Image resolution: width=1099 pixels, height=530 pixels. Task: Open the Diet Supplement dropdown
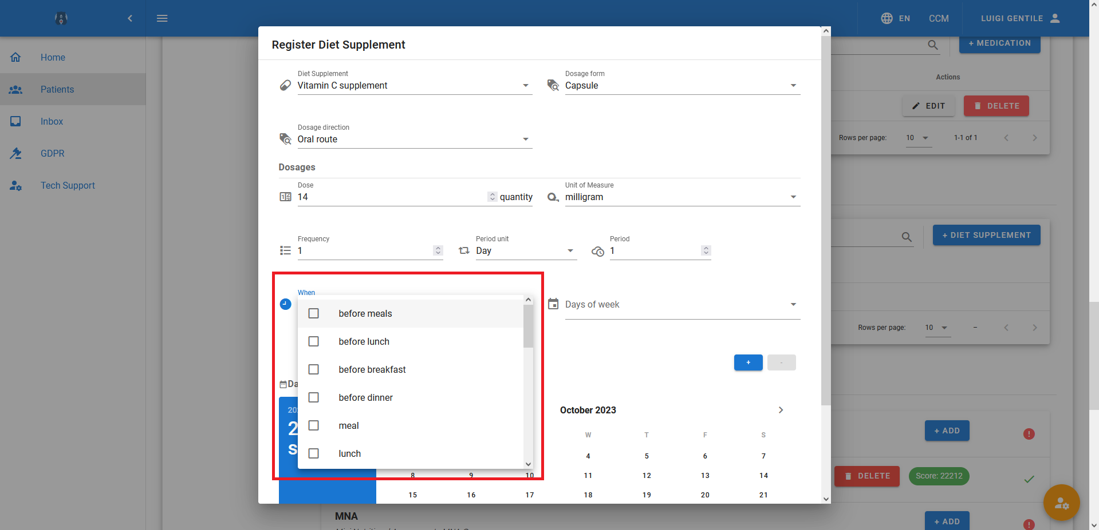tap(526, 86)
